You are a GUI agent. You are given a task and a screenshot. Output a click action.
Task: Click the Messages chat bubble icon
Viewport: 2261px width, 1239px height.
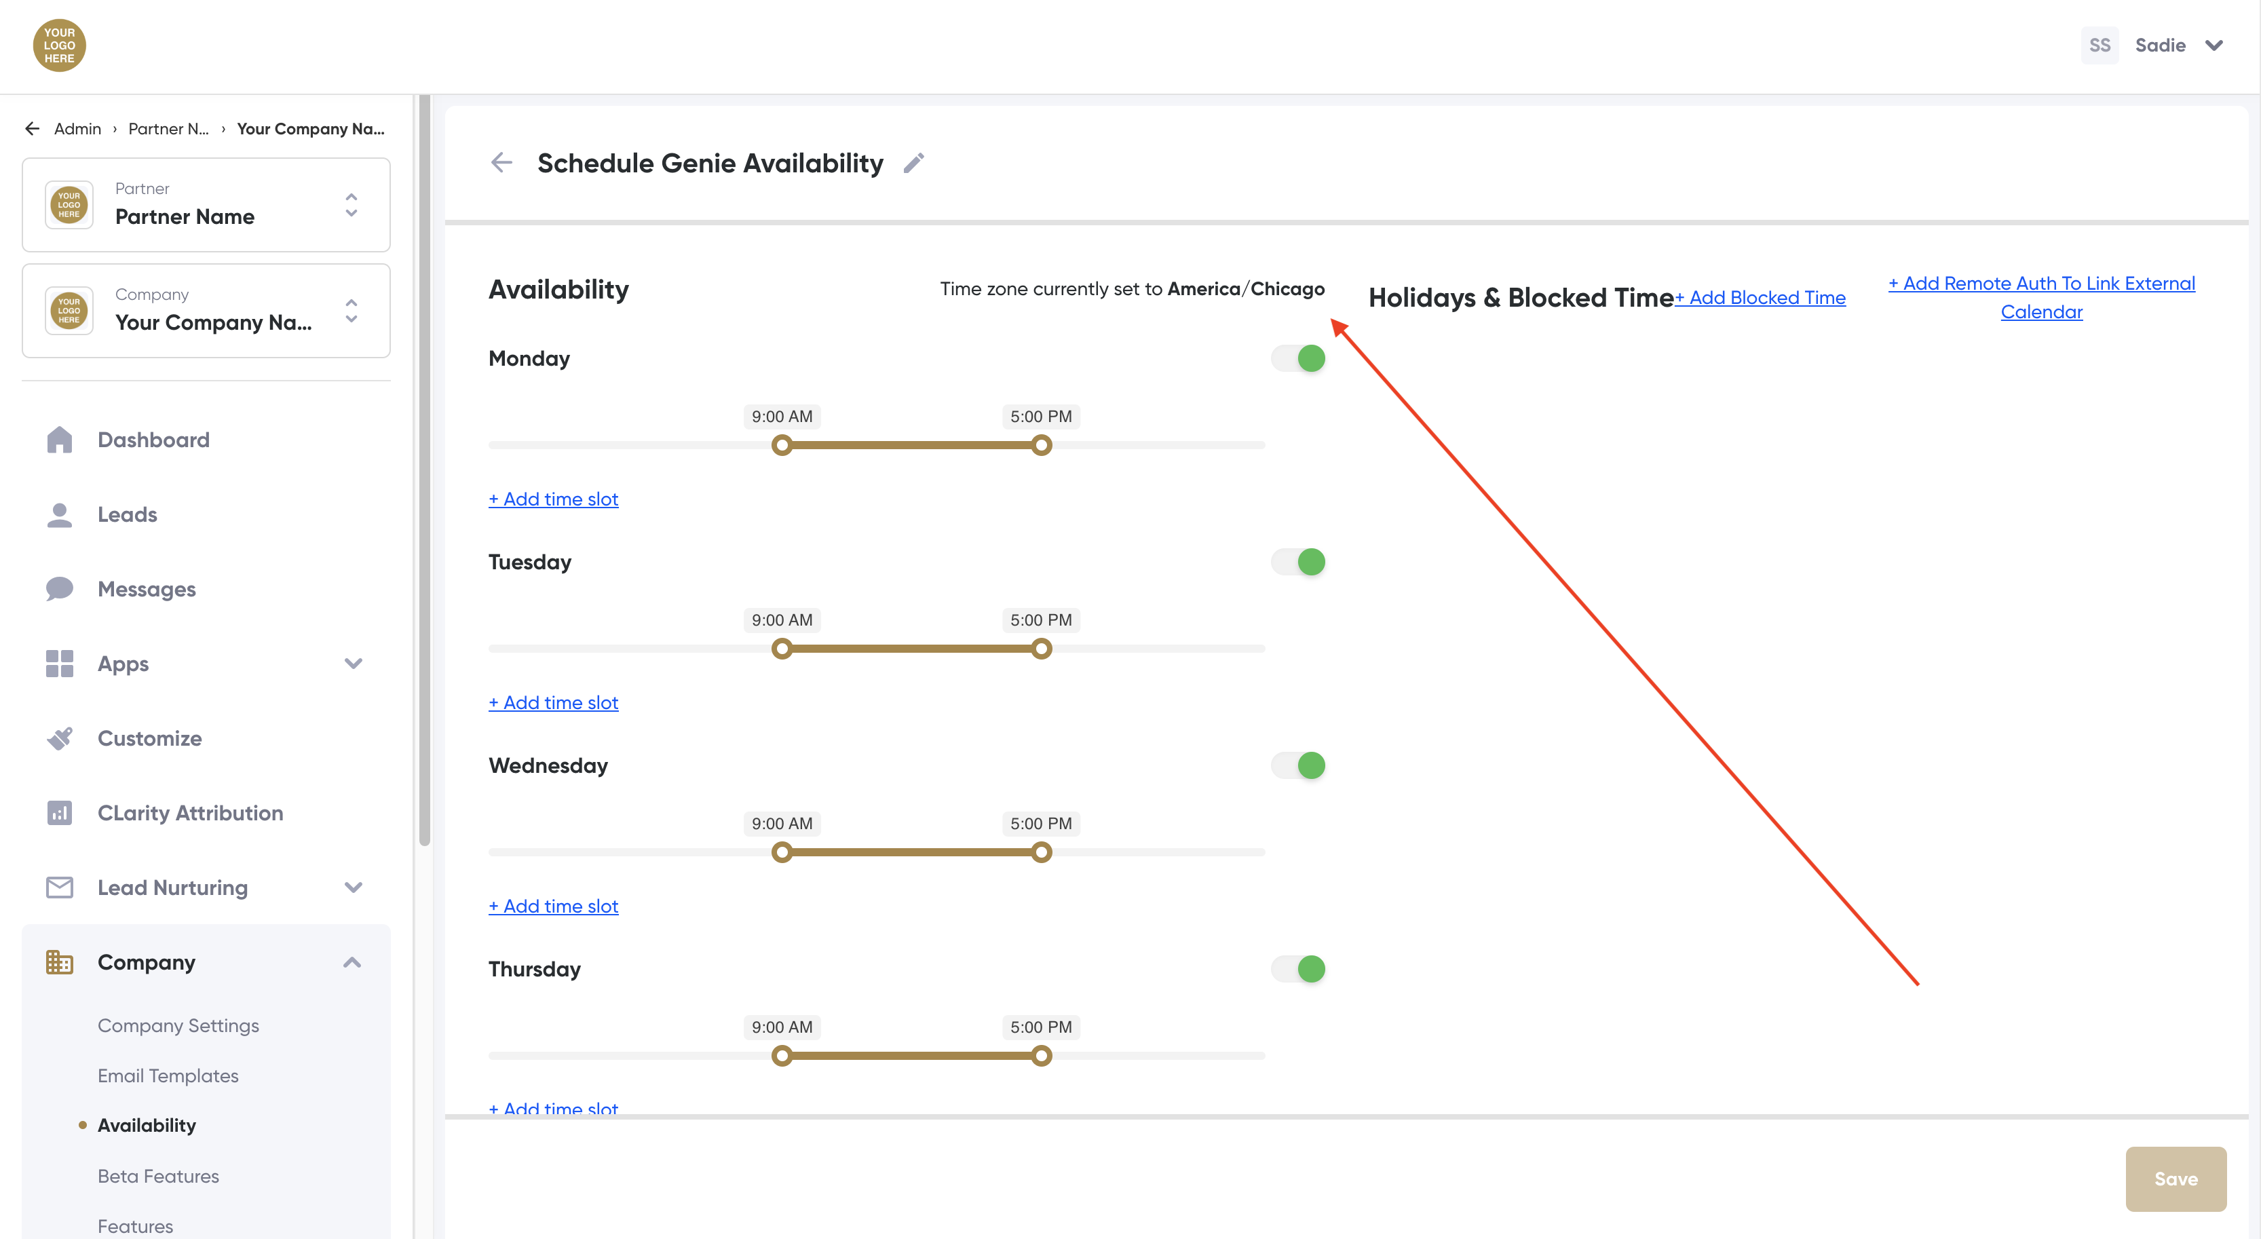click(59, 589)
